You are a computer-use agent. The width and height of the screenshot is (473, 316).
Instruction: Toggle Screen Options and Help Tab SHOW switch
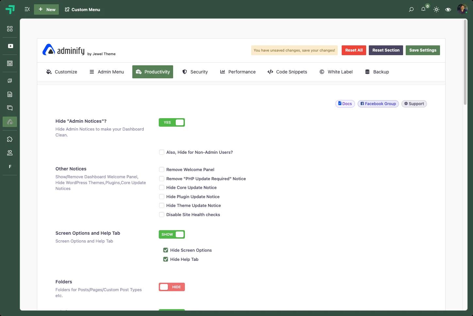[172, 234]
